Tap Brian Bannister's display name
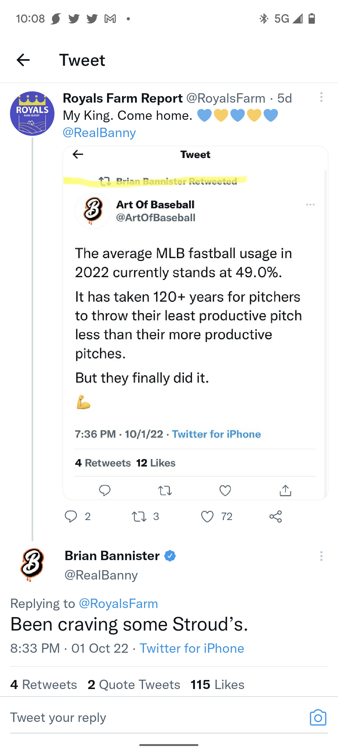The height and width of the screenshot is (751, 338). (x=112, y=556)
